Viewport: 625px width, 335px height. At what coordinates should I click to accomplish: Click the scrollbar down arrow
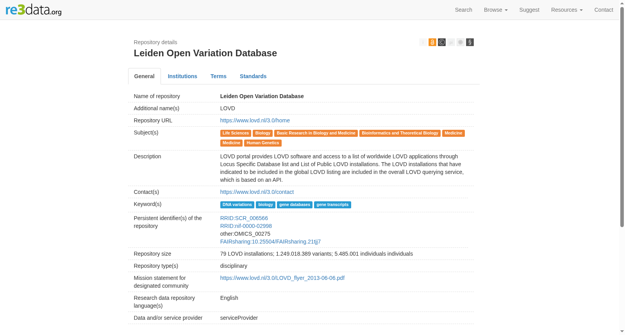click(622, 332)
